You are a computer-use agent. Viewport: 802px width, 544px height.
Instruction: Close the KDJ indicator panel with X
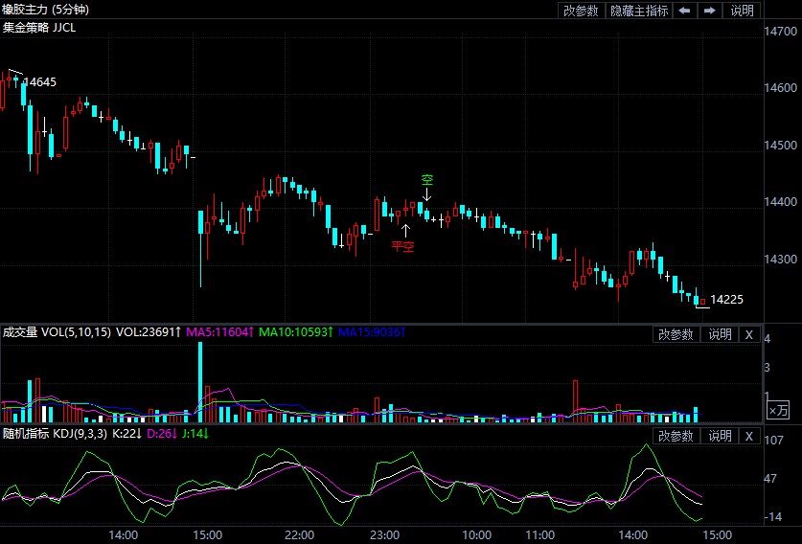(x=749, y=436)
